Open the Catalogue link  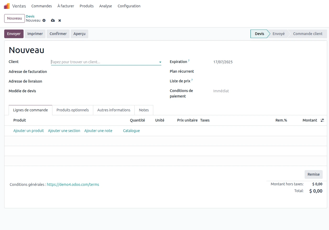[131, 131]
